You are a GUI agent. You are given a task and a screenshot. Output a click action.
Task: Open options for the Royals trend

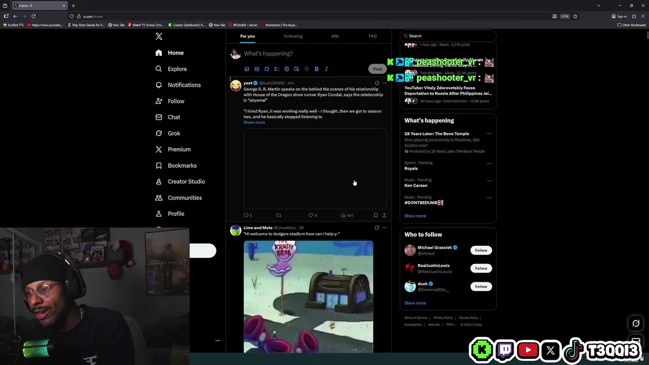pyautogui.click(x=489, y=164)
